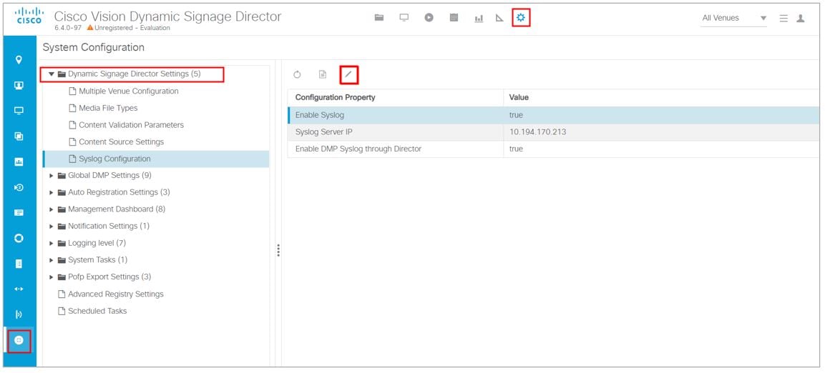Click the play circle icon in top navigation

429,18
